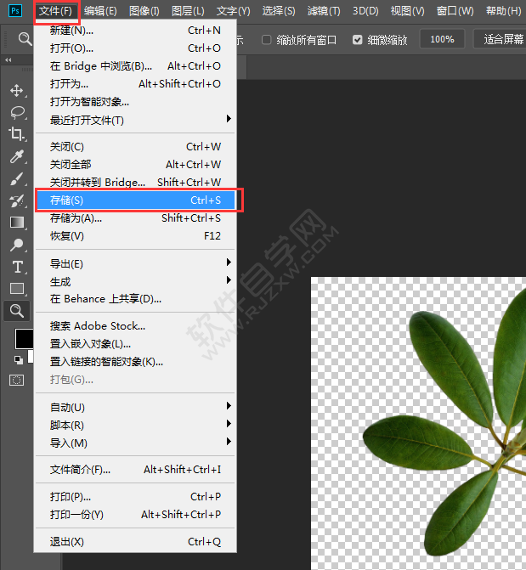Viewport: 526px width, 570px height.
Task: Choose 存储为(A)... entry
Action: [x=135, y=217]
